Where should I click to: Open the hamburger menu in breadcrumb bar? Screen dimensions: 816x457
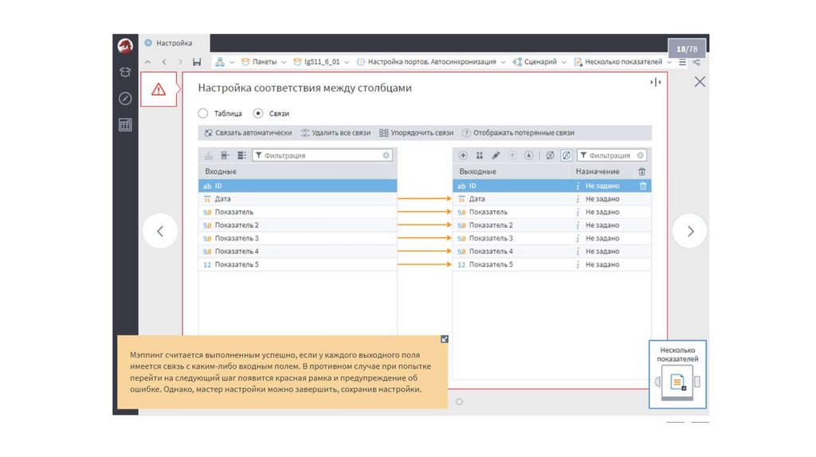(682, 62)
